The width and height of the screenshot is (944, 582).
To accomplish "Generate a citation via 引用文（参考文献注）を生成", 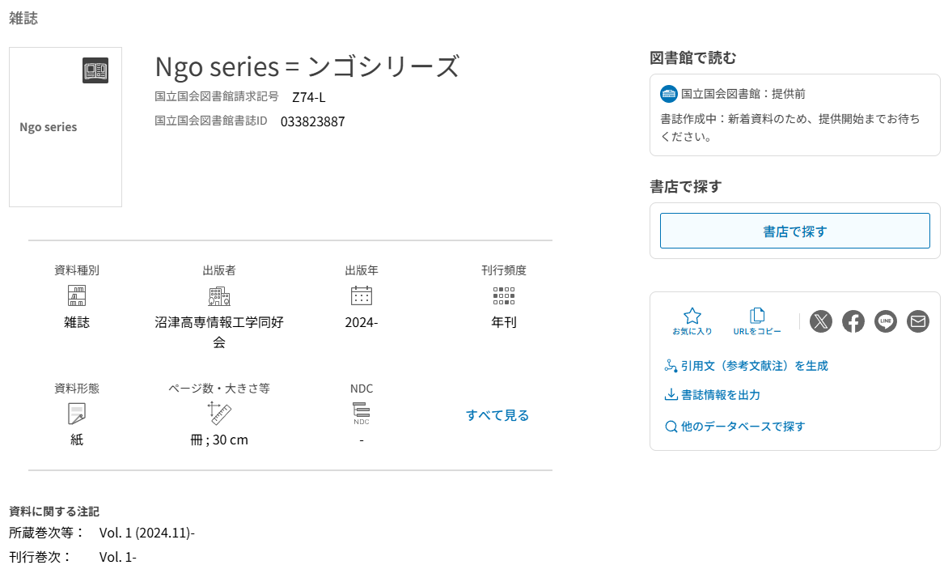I will [x=754, y=366].
